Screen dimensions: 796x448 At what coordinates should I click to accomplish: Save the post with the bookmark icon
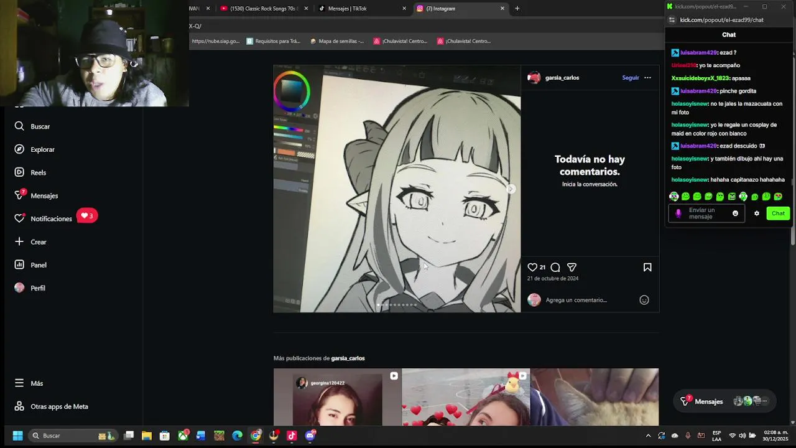[647, 267]
